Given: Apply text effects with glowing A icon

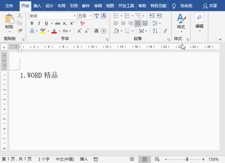Looking at the screenshot, I should pyautogui.click(x=32, y=31).
